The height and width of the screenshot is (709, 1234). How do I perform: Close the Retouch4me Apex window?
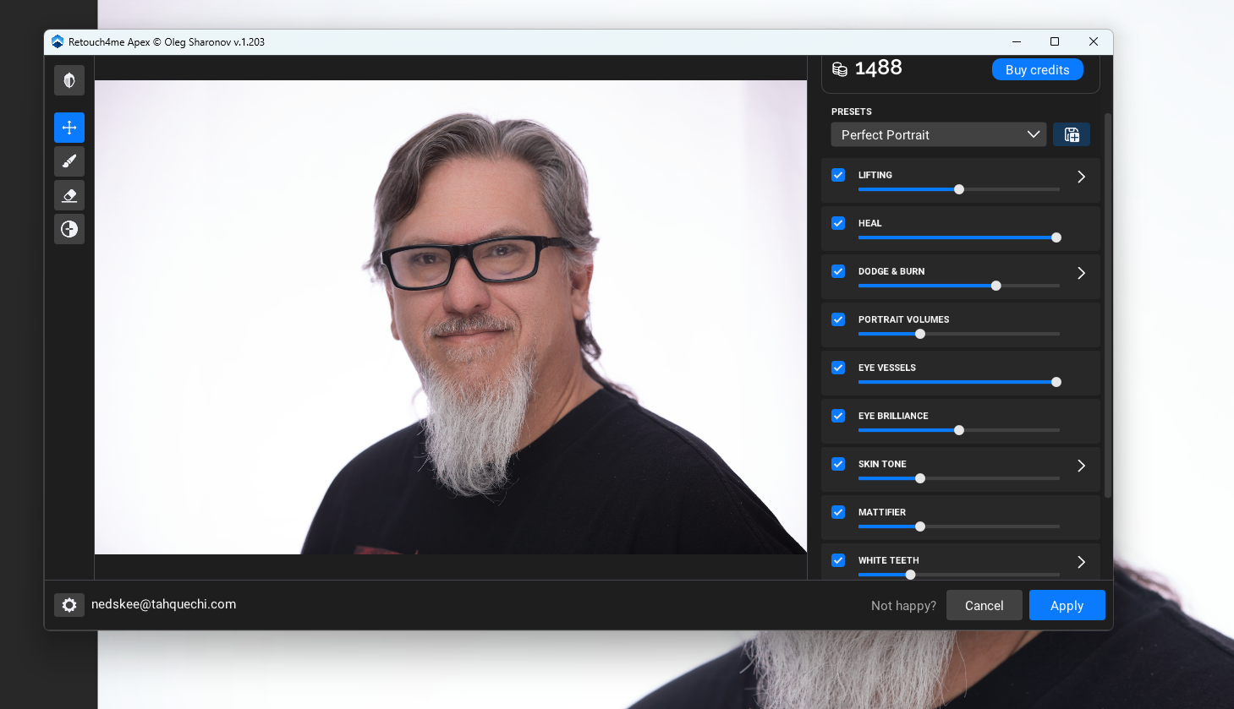[1094, 41]
